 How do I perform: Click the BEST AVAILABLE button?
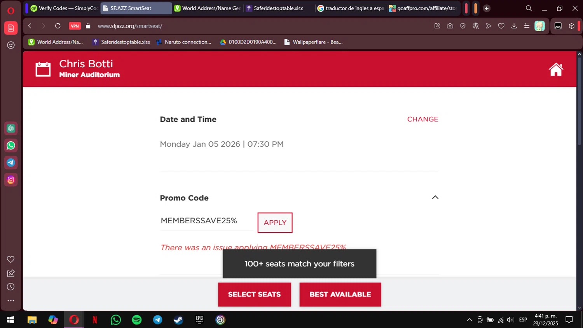(x=340, y=295)
